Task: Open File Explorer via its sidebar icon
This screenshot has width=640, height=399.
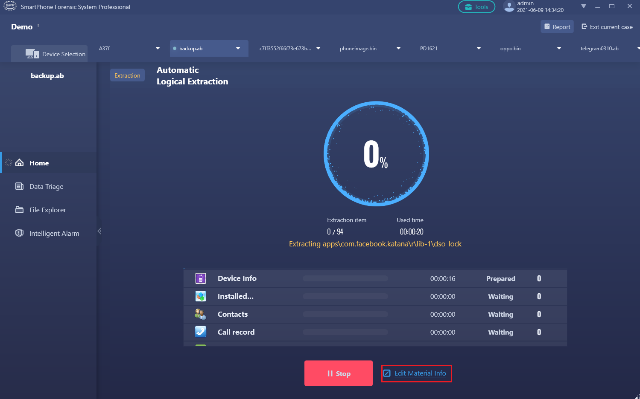Action: tap(20, 210)
